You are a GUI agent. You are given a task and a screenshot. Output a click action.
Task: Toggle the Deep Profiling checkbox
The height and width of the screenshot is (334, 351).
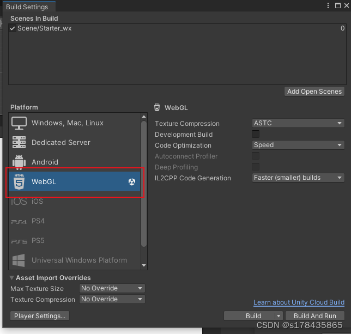(256, 167)
